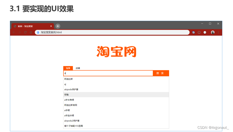The height and width of the screenshot is (132, 233).
Task: Click the 淘宝网 logo
Action: 116,51
